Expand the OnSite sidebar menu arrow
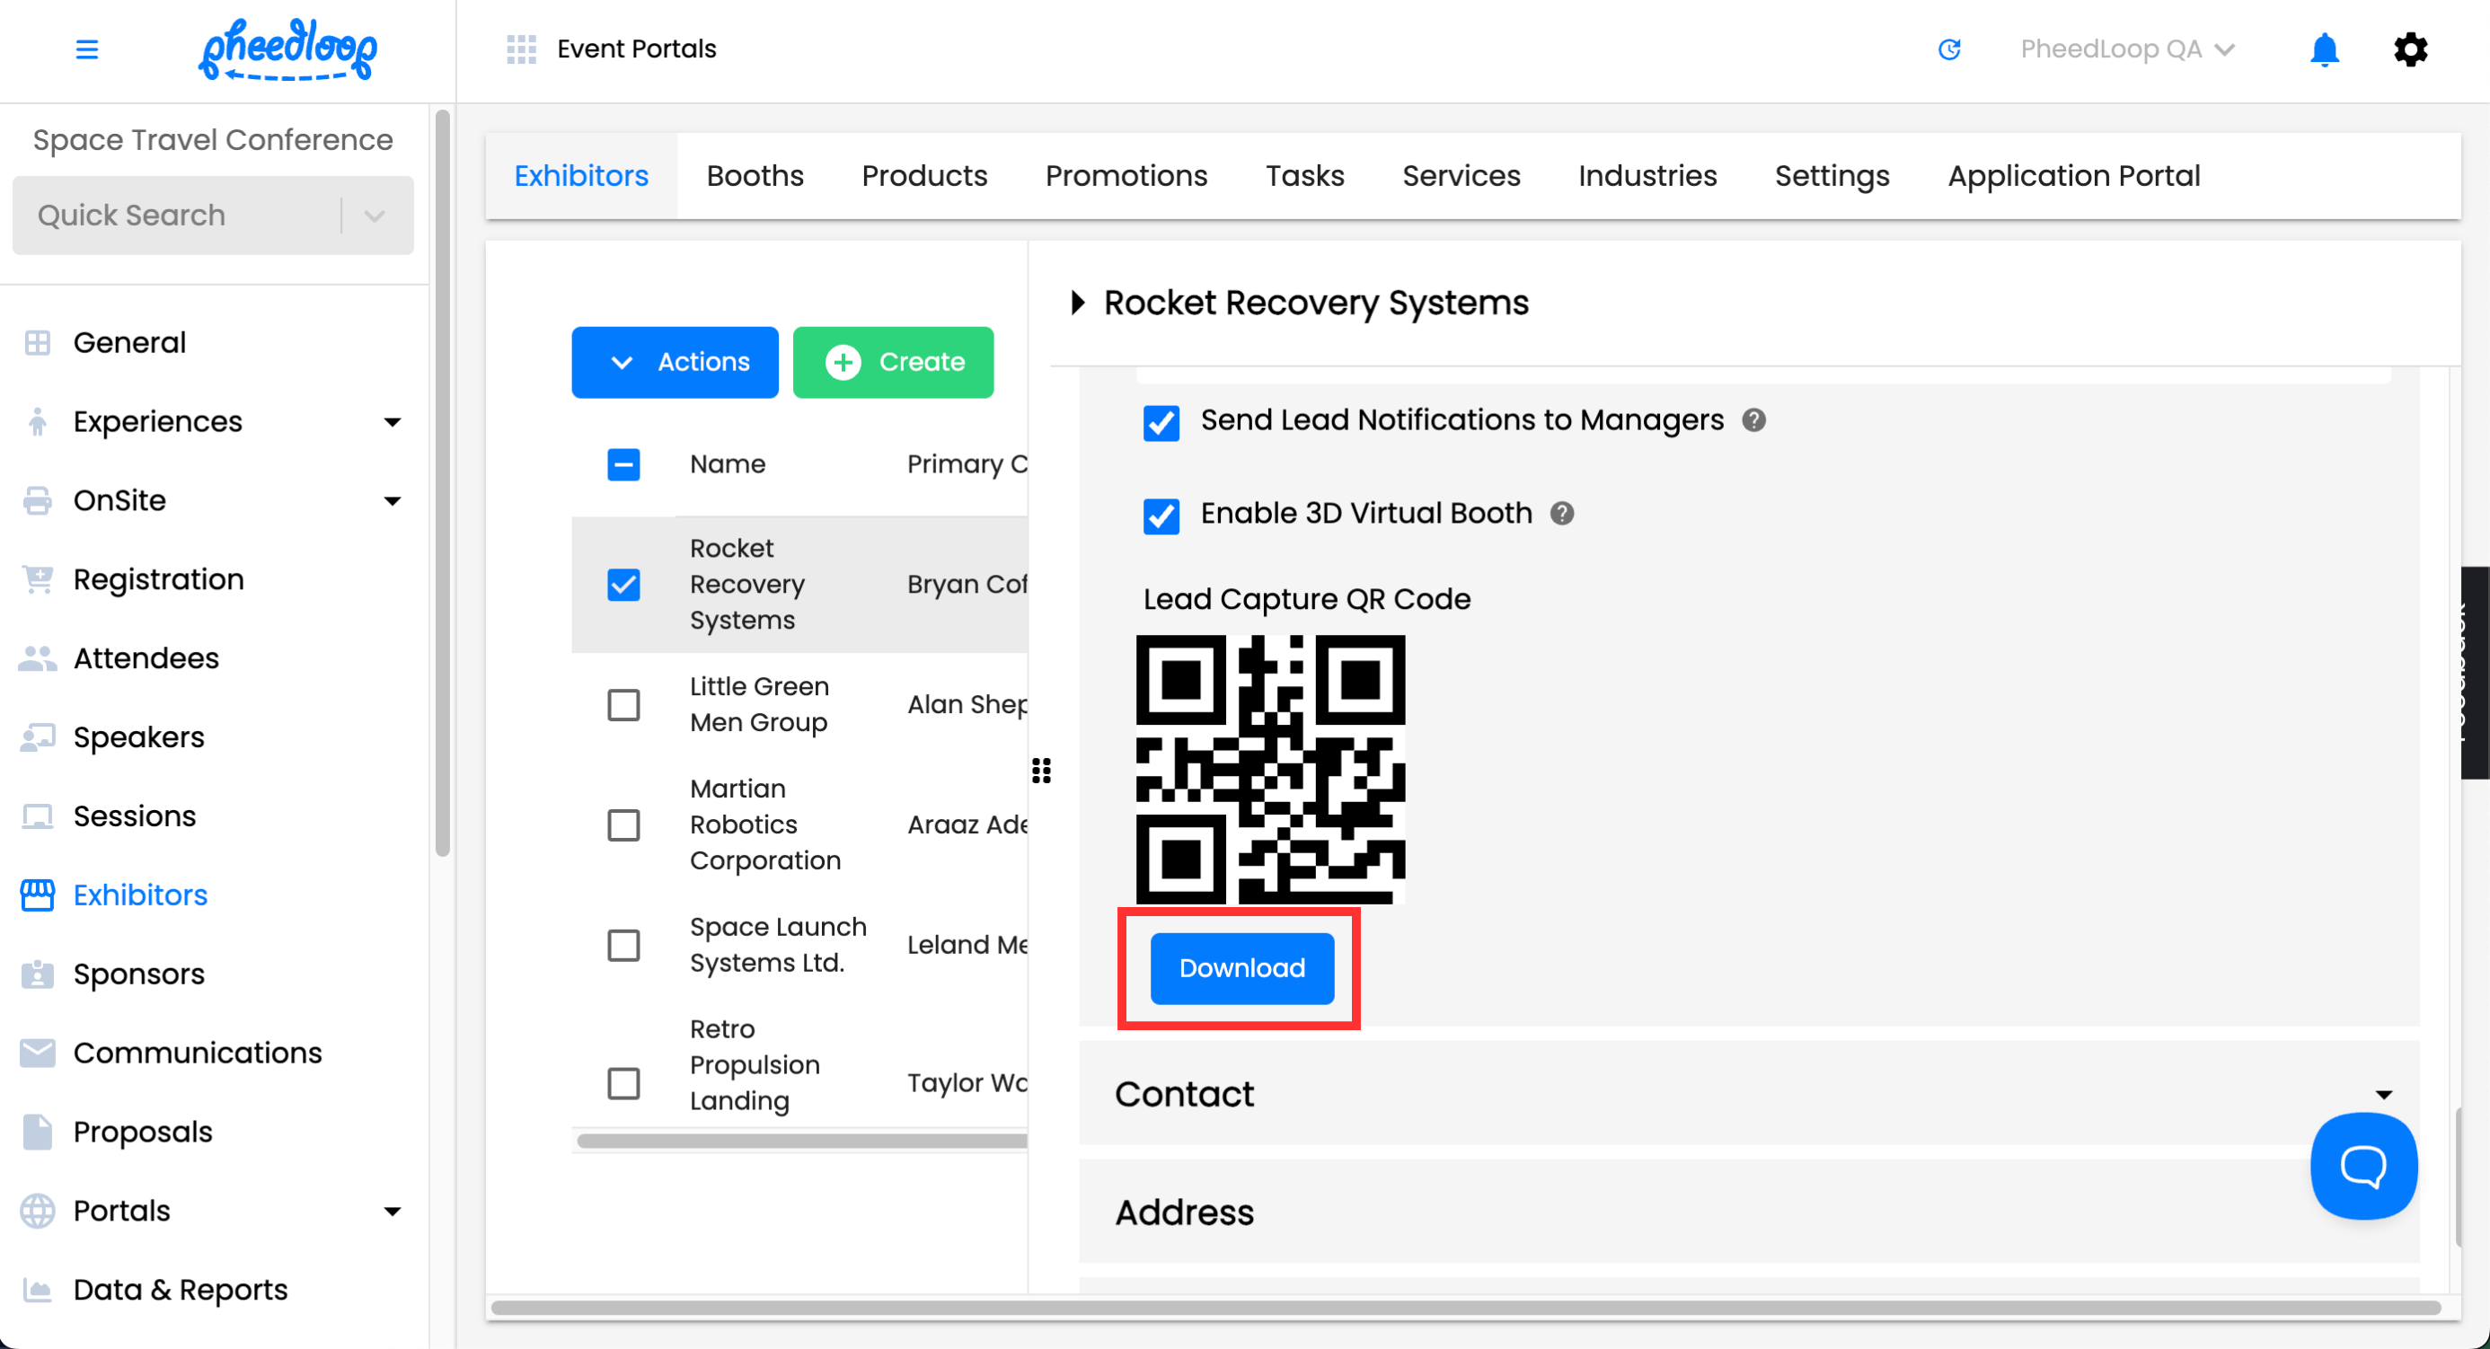 [x=393, y=500]
